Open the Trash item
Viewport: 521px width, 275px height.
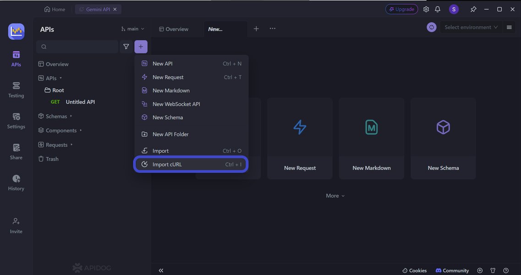click(49, 159)
